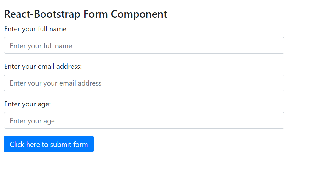Click the blue submit form button
This screenshot has height=183, width=314.
(49, 144)
